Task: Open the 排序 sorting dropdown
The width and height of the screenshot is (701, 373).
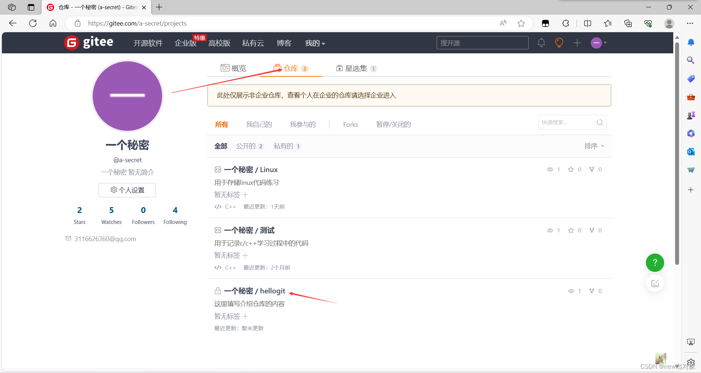Action: pyautogui.click(x=593, y=146)
